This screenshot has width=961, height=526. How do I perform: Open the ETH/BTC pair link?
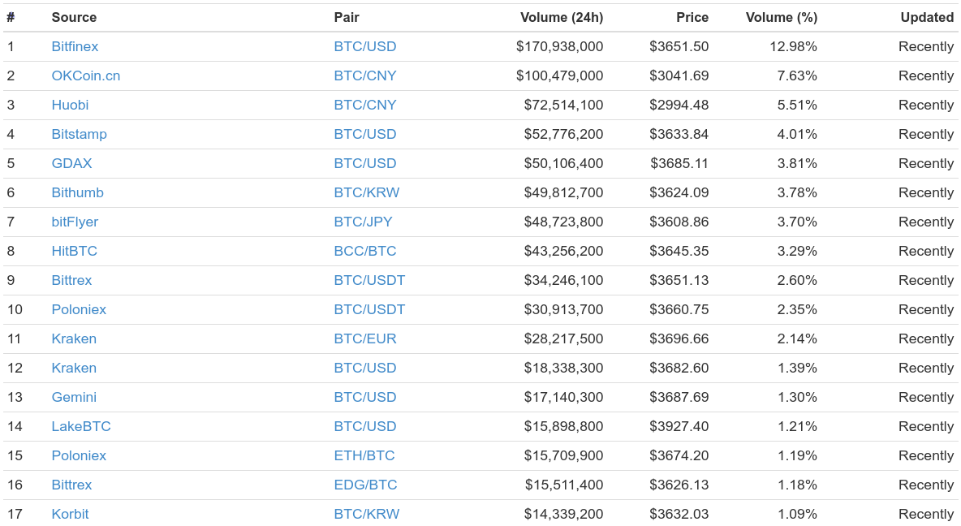point(364,456)
